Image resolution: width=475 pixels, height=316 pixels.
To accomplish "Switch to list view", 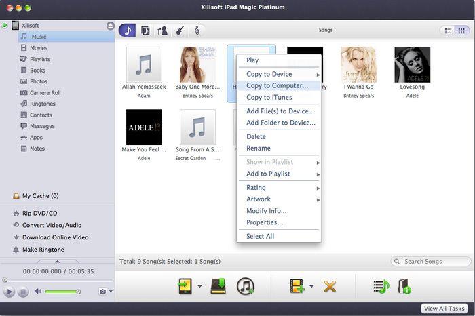I will coord(448,31).
